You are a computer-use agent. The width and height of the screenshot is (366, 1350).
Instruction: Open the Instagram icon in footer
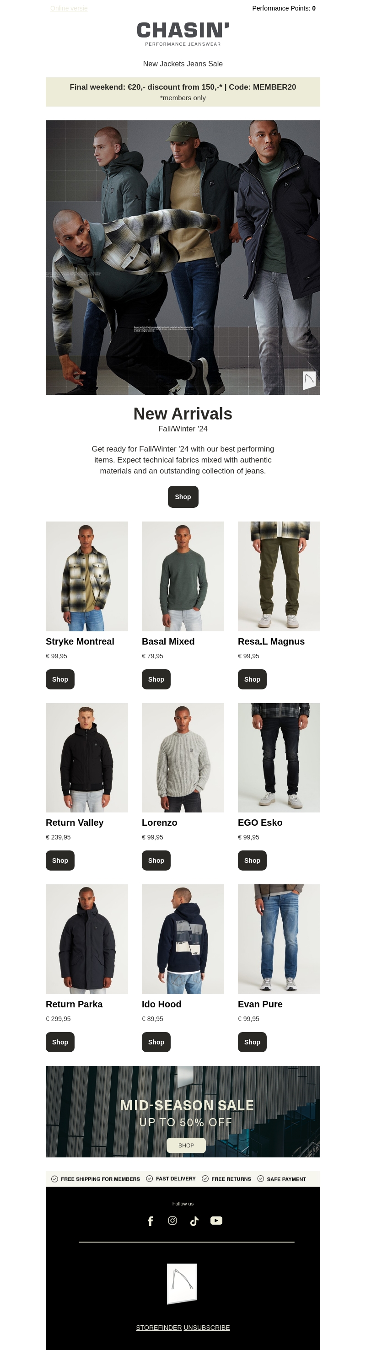(172, 1221)
